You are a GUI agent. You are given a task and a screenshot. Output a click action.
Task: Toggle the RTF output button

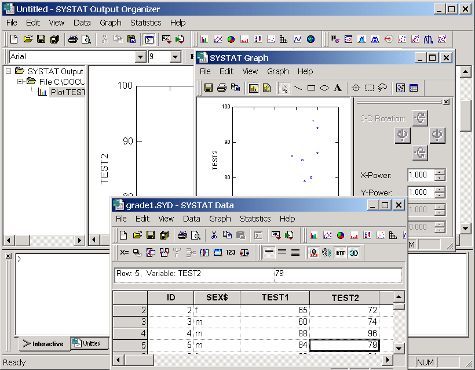point(340,253)
